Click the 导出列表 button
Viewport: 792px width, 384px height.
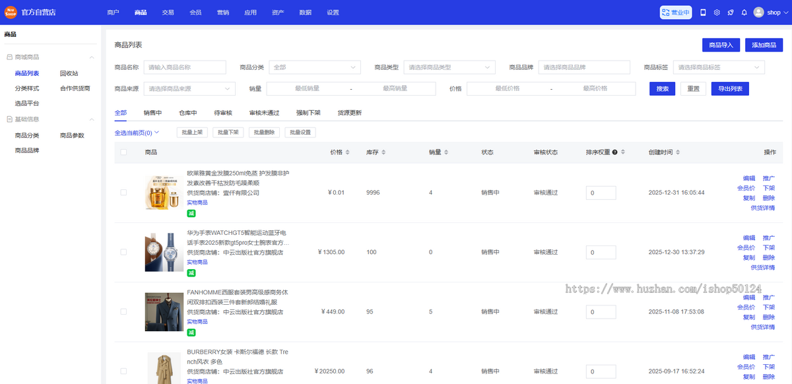point(730,88)
